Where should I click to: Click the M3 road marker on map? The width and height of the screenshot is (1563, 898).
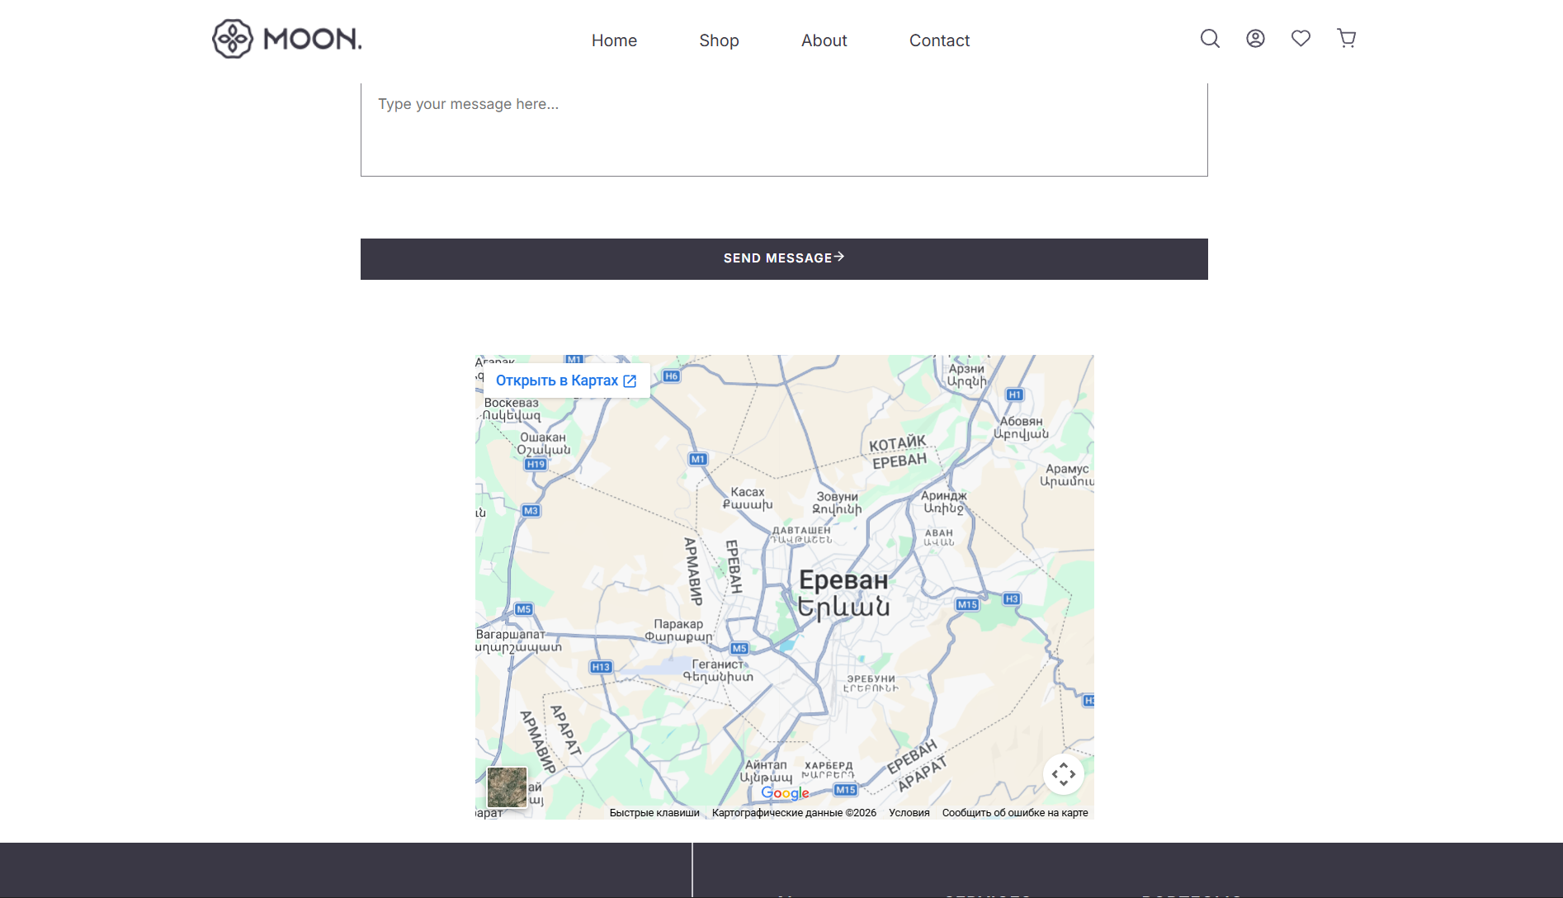pos(531,511)
